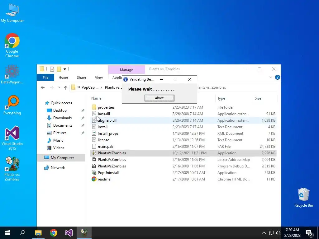Viewport: 319px width, 239px height.
Task: Go back with the Explorer back arrow
Action: [x=42, y=87]
